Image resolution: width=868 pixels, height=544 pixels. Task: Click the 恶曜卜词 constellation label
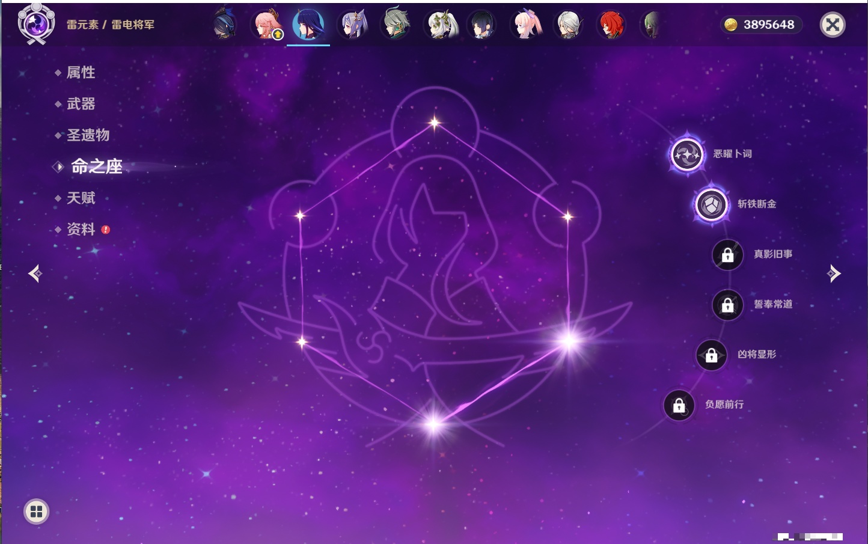(732, 154)
